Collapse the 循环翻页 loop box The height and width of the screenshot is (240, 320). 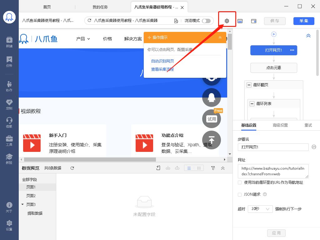pos(249,85)
